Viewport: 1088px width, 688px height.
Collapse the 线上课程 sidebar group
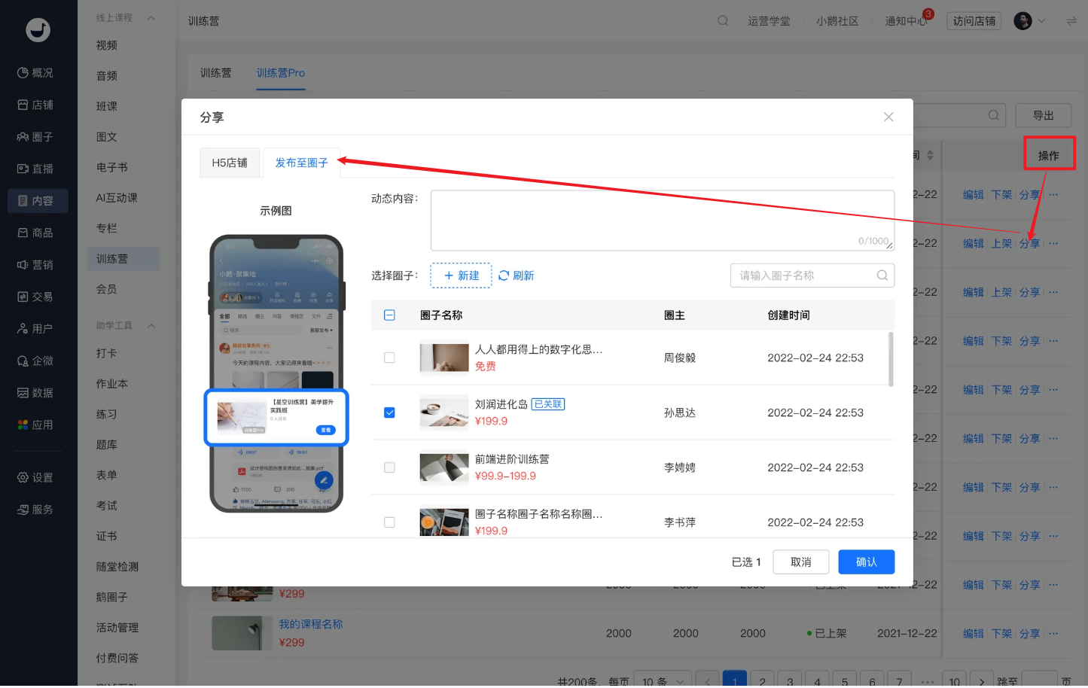pyautogui.click(x=151, y=17)
